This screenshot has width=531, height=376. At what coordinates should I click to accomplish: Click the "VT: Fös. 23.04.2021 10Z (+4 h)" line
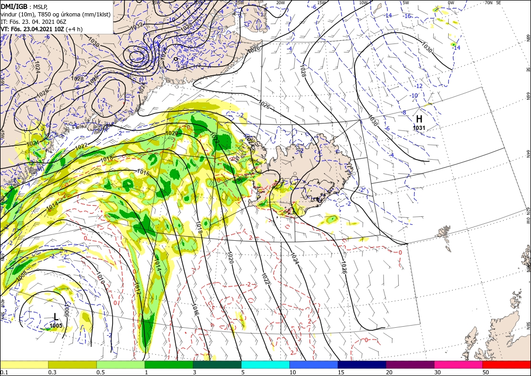41,29
